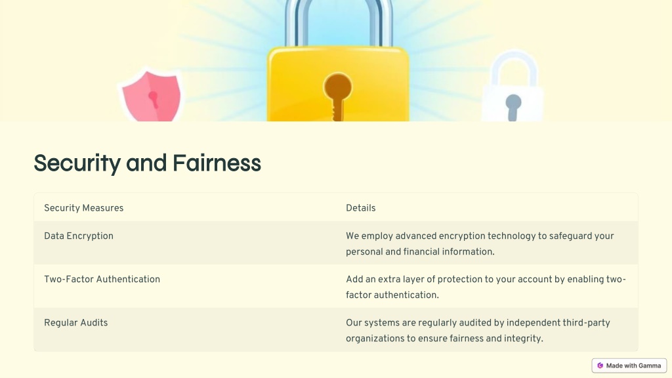The height and width of the screenshot is (378, 672).
Task: Click the extra layer of protection description
Action: [x=486, y=287]
